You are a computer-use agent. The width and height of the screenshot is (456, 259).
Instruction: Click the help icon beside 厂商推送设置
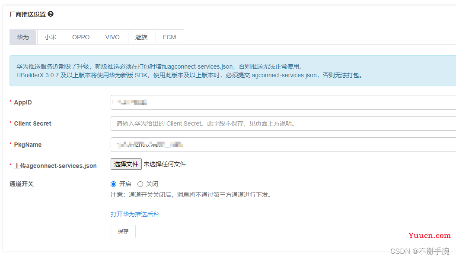coord(51,14)
